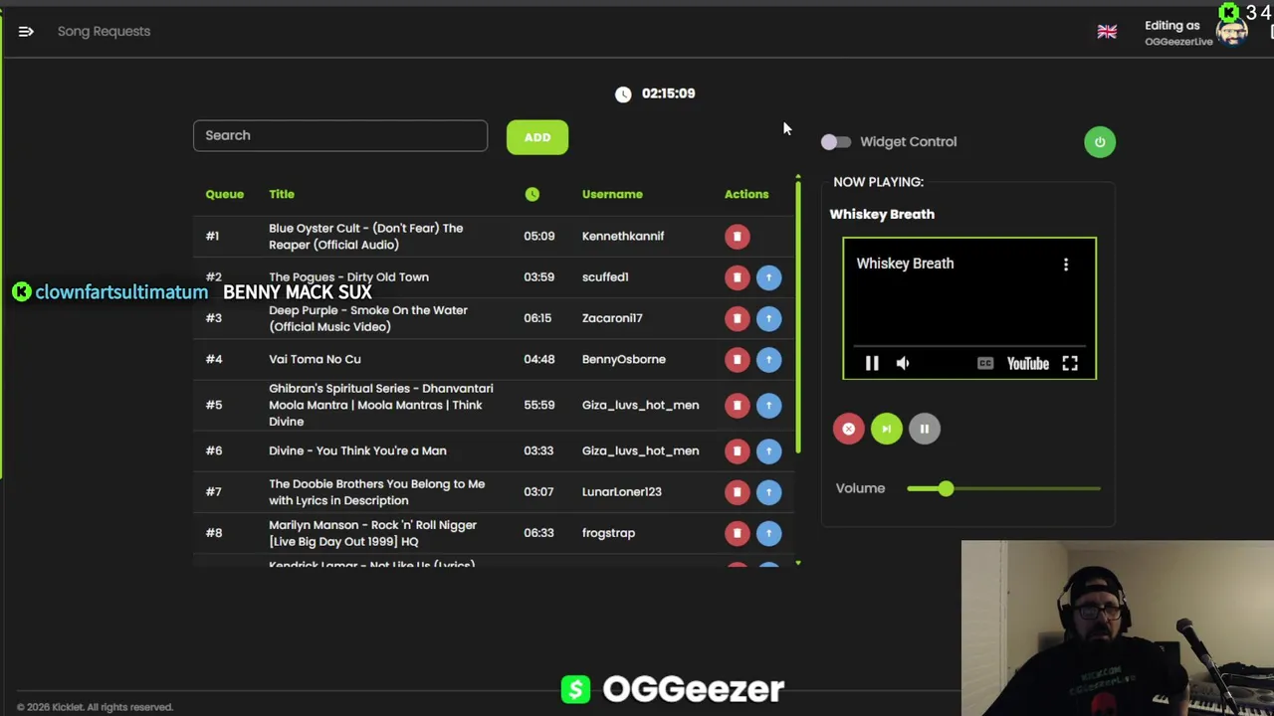Click the BennyOsborne username
This screenshot has width=1274, height=716.
[x=624, y=359]
